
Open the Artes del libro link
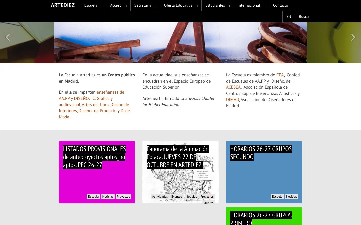95,105
